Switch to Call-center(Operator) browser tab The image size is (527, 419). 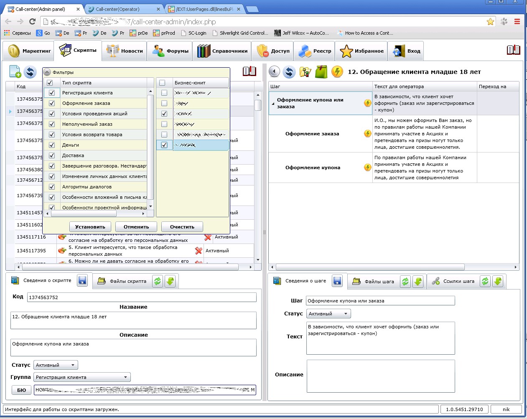(123, 9)
